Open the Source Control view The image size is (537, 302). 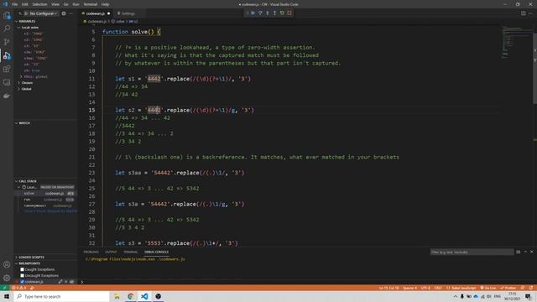(x=7, y=42)
